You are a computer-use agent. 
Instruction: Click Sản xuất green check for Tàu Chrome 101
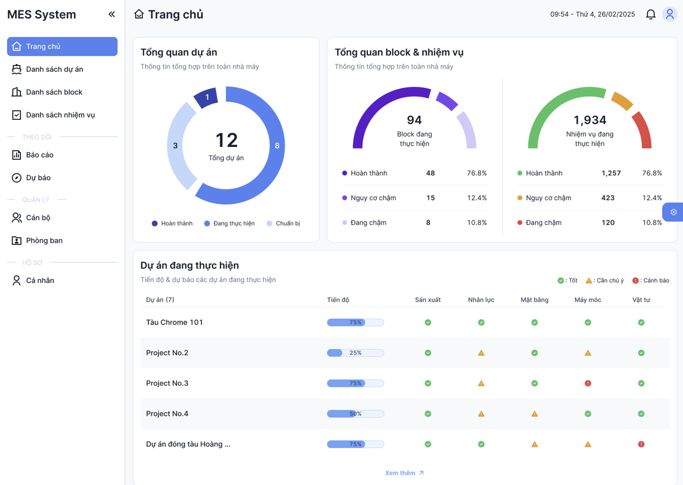[428, 323]
